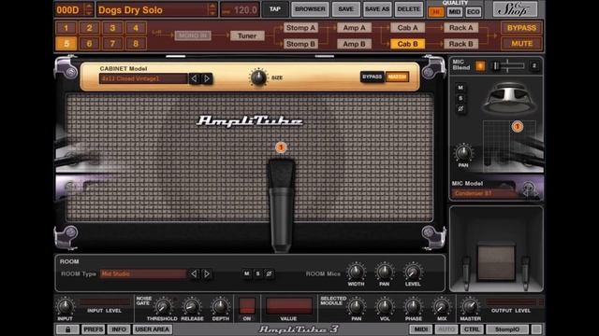Select mic marker 1 on the cabinet
The width and height of the screenshot is (599, 336).
pos(281,147)
